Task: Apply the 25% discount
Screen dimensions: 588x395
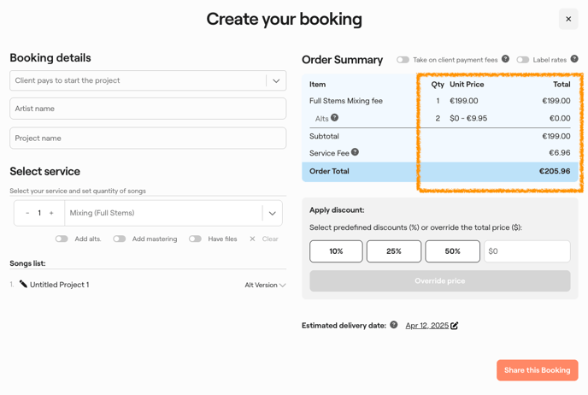Action: pyautogui.click(x=393, y=251)
